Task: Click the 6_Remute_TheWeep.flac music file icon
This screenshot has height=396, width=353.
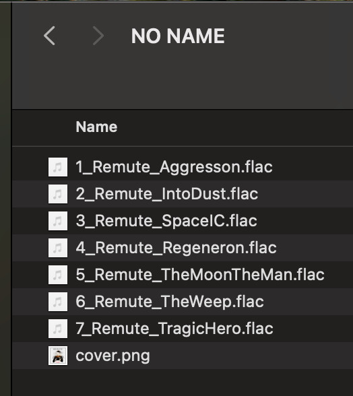Action: point(58,302)
